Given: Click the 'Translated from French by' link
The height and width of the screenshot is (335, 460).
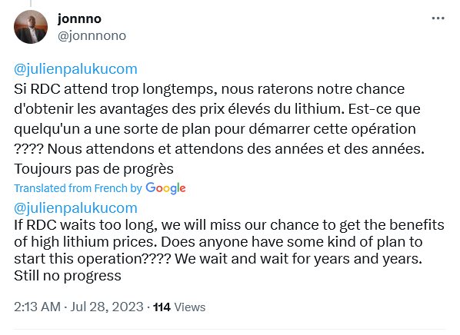Looking at the screenshot, I should tap(78, 188).
